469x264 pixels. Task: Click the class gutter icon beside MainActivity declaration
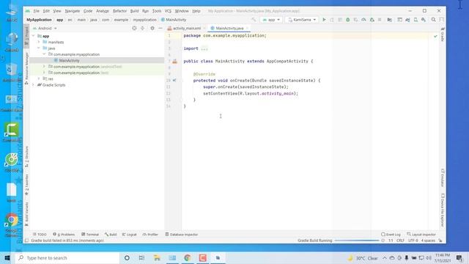175,62
